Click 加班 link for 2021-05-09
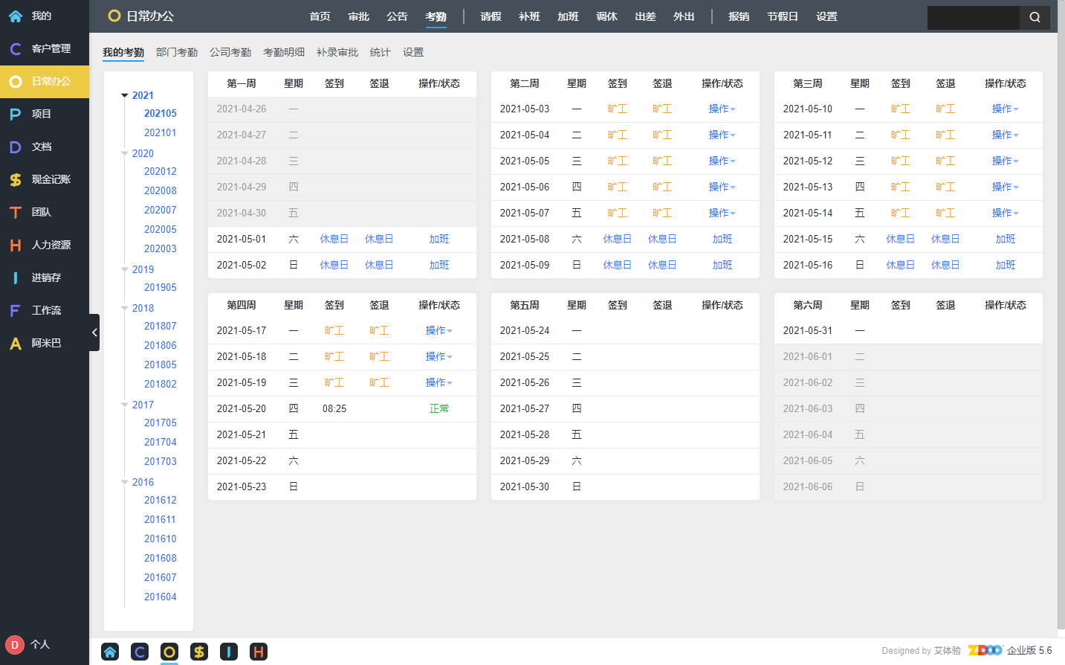 tap(722, 265)
